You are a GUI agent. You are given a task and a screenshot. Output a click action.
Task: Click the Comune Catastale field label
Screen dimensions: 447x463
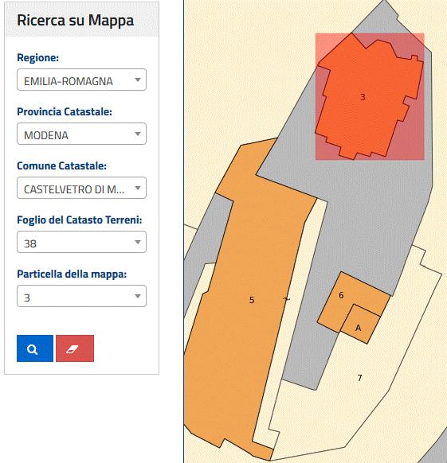pos(61,165)
